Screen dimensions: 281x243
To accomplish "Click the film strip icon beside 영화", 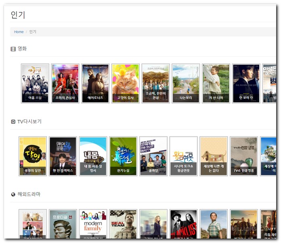I will [x=13, y=49].
